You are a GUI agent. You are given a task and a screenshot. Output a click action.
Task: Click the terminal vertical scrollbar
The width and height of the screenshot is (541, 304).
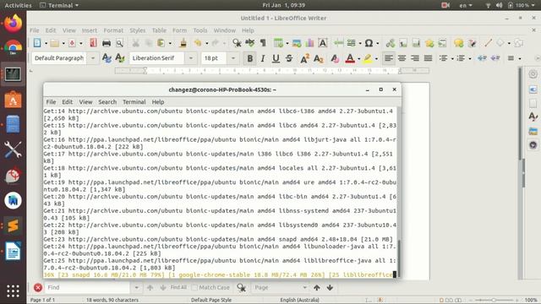399,258
